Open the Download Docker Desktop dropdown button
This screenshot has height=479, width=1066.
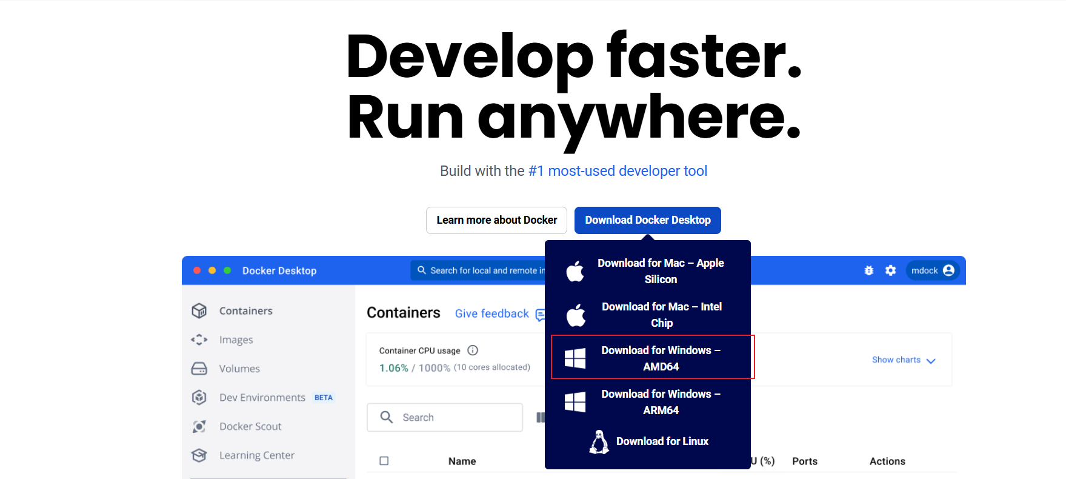[648, 220]
